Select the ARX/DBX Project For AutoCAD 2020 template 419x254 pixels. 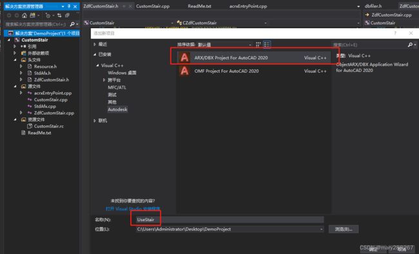(253, 58)
